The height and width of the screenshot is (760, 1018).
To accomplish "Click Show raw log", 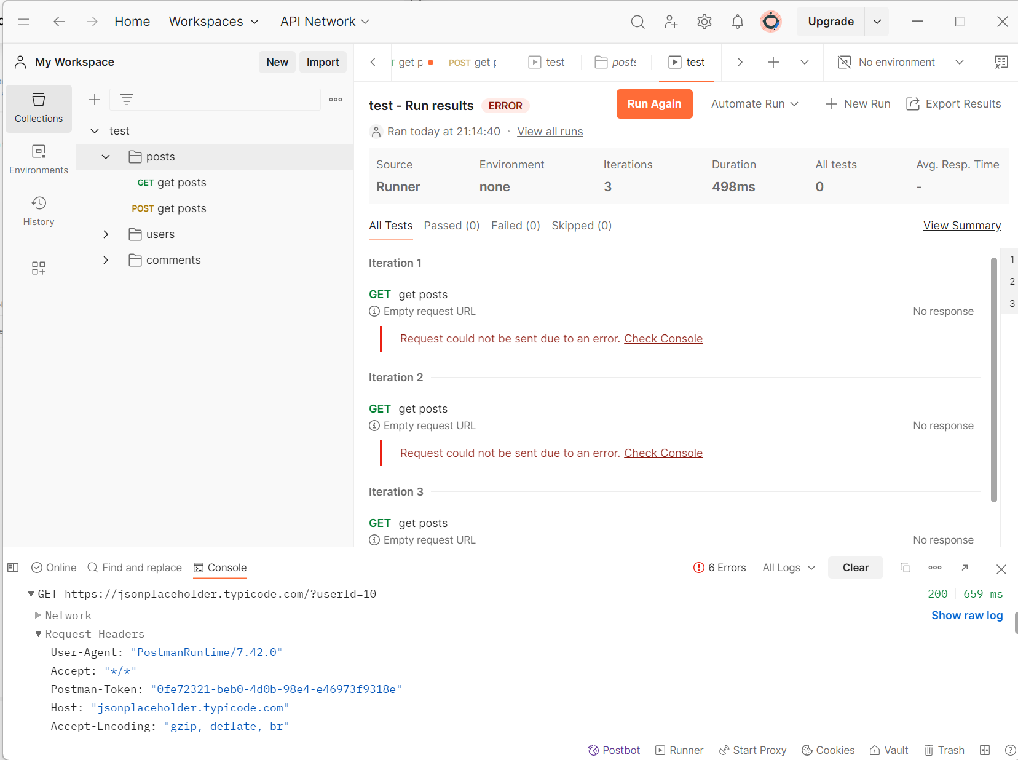I will click(x=967, y=616).
